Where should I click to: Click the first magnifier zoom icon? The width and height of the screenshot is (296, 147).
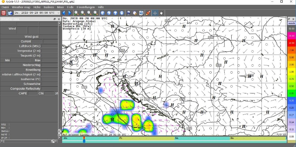click(x=76, y=13)
